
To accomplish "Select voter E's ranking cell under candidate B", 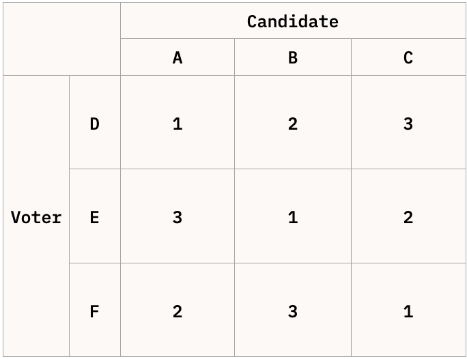I will [x=293, y=217].
